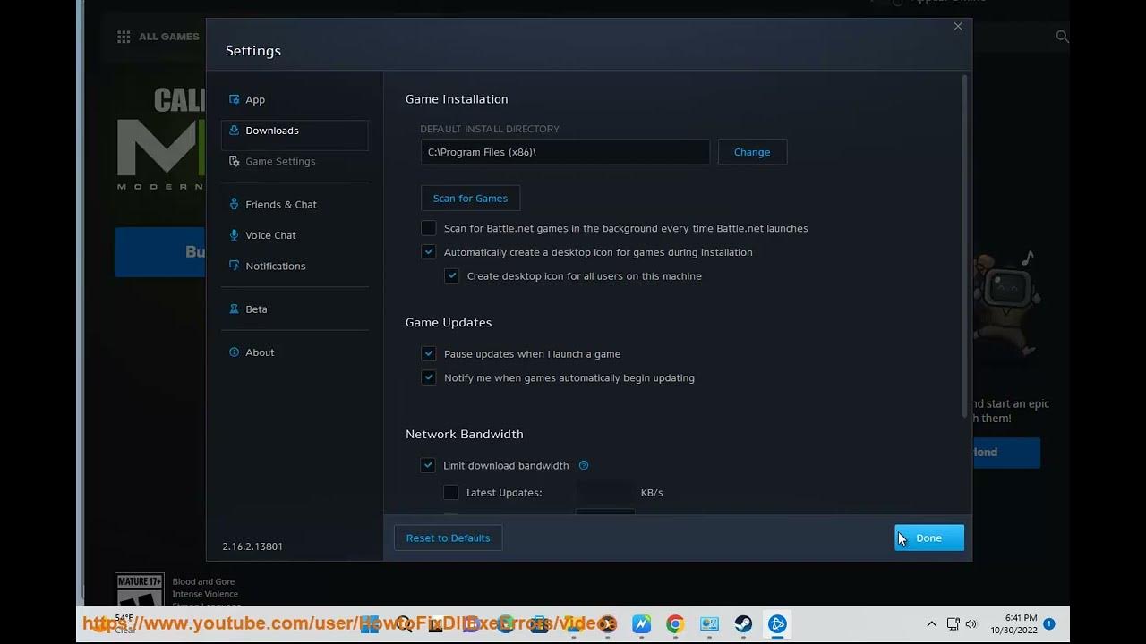The image size is (1146, 644).
Task: Click the version number 2.16.2.13801
Action: [252, 547]
